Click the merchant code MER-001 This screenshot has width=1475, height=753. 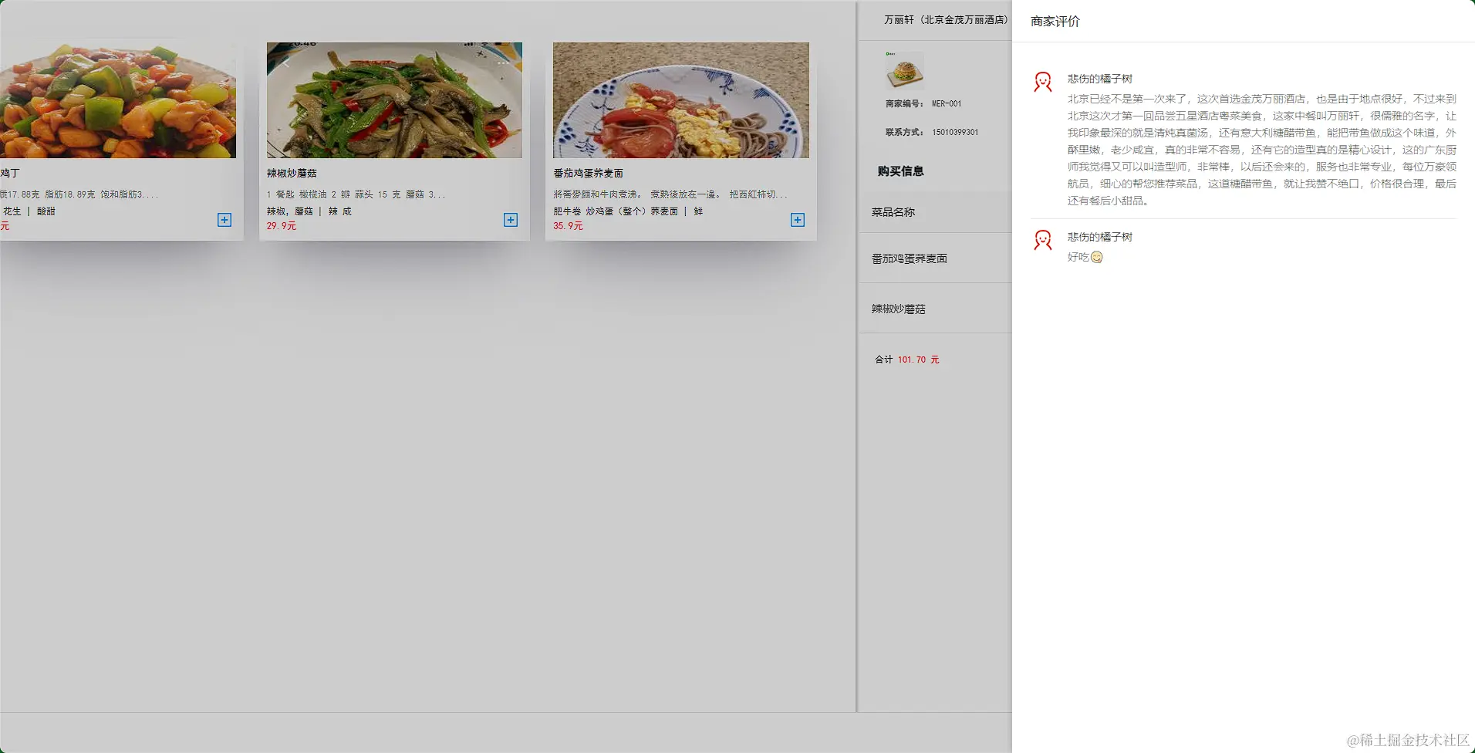947,103
